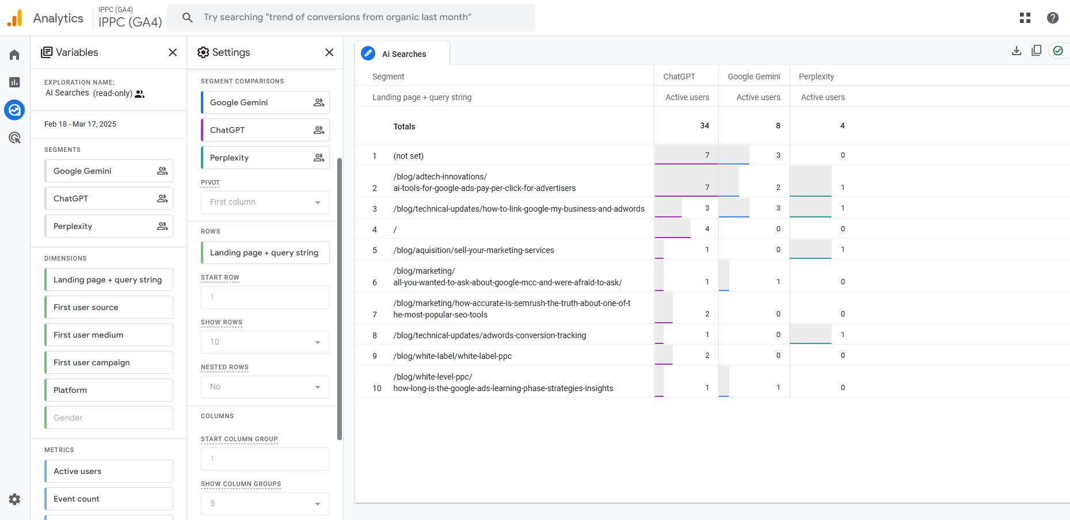Click the download export data icon
Screen dimensions: 1070x520
[1016, 51]
